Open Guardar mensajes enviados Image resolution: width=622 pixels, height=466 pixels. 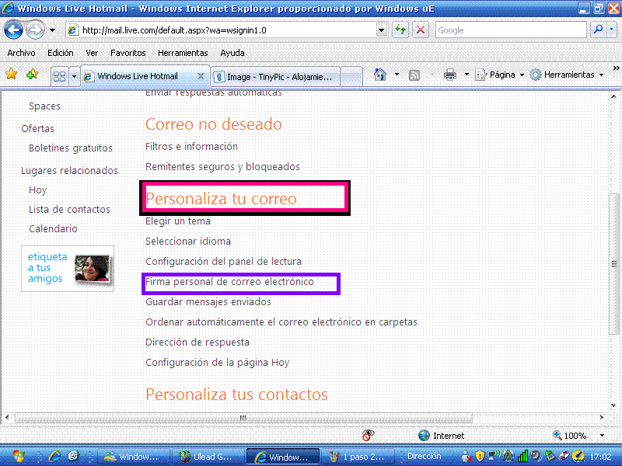click(x=208, y=302)
